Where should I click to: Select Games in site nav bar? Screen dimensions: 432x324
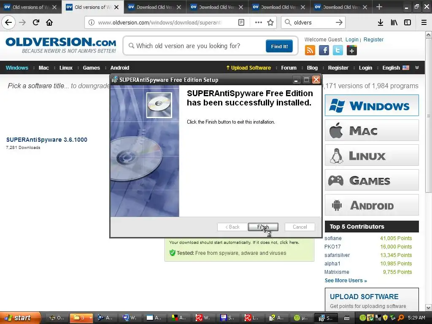[91, 68]
